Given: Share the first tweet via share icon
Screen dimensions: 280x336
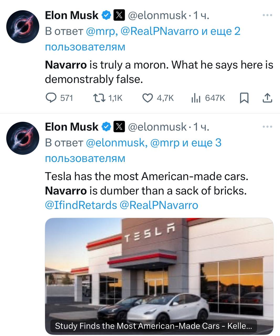Looking at the screenshot, I should [x=267, y=98].
